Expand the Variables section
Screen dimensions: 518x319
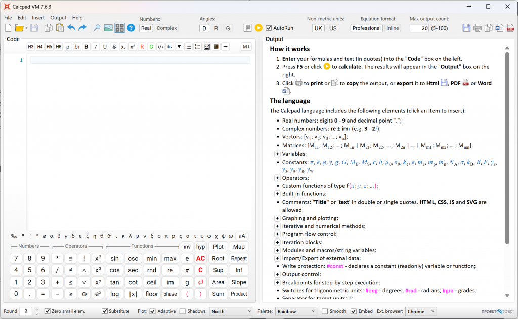pos(277,154)
